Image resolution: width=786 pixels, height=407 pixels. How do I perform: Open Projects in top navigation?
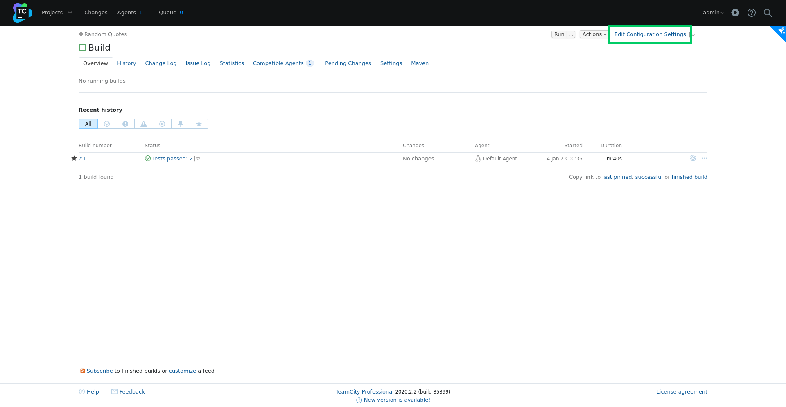click(x=52, y=13)
